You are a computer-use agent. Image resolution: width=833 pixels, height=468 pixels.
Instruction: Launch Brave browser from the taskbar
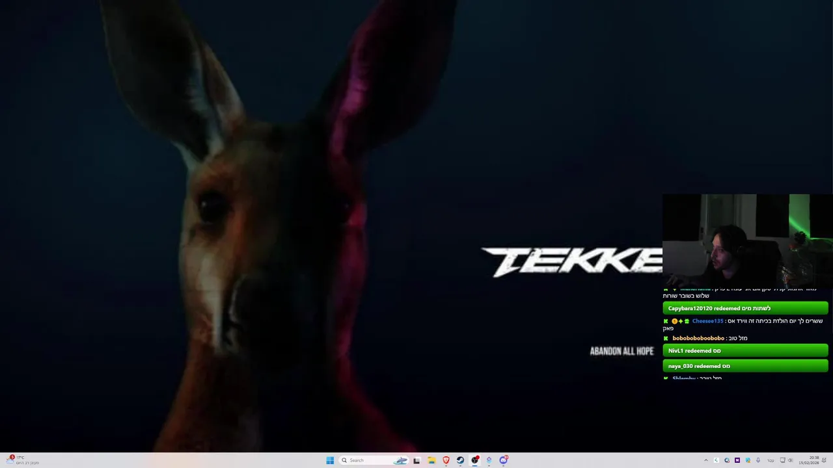[446, 460]
